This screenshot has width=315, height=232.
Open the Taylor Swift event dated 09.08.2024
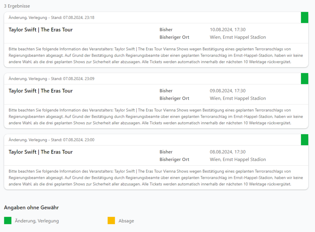(40, 91)
